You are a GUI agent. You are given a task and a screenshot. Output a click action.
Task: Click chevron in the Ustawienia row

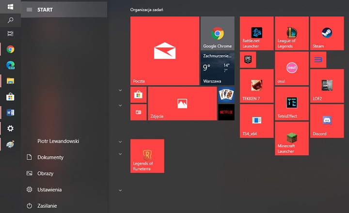coord(120,190)
